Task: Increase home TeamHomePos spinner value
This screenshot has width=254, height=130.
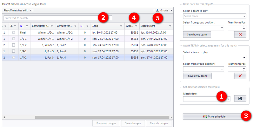Action: point(244,27)
